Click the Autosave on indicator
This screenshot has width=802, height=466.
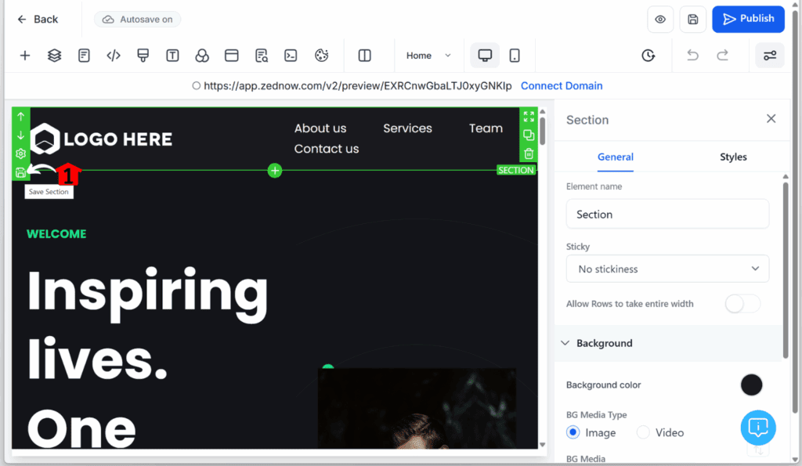point(137,20)
